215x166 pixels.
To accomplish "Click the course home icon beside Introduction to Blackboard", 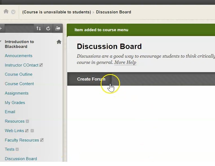I will coord(59,42).
